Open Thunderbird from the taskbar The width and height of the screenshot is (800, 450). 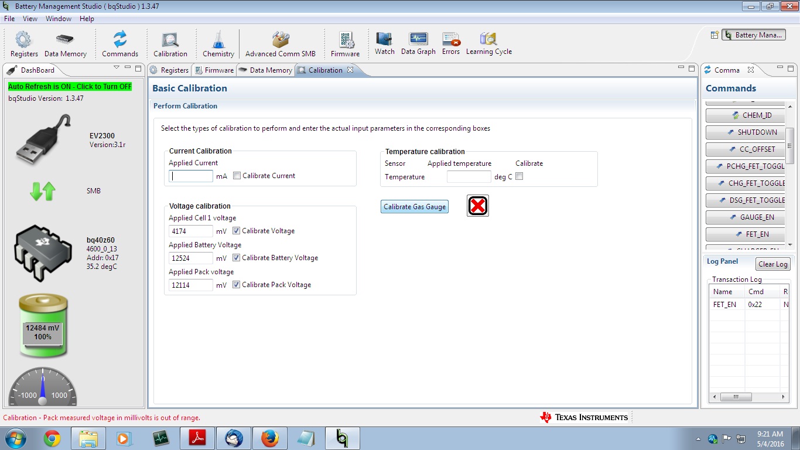(x=233, y=438)
